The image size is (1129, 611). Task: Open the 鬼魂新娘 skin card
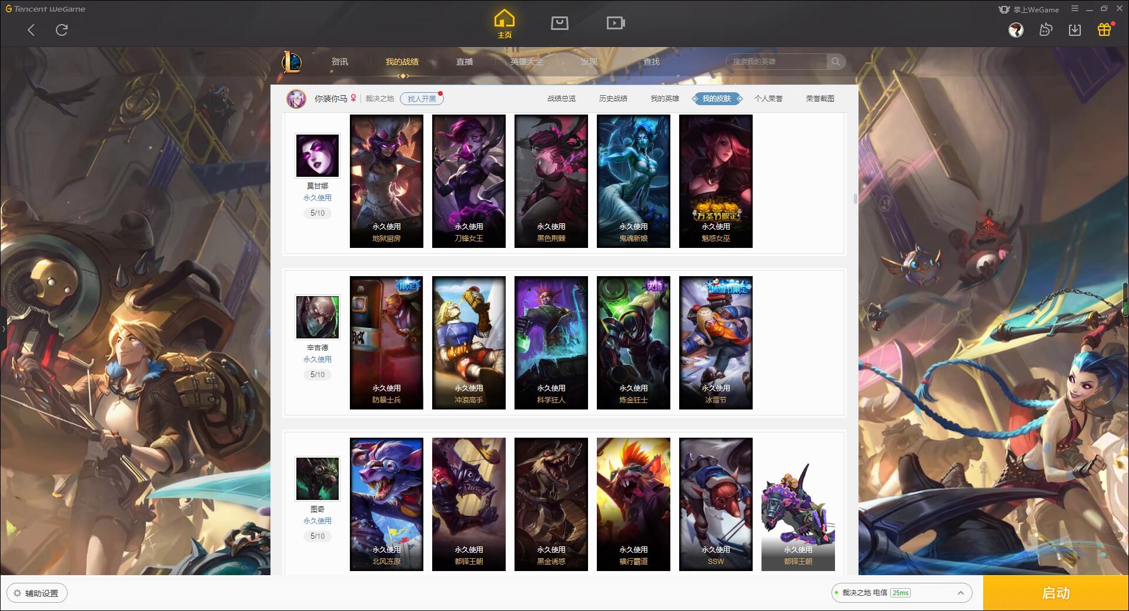pos(633,181)
